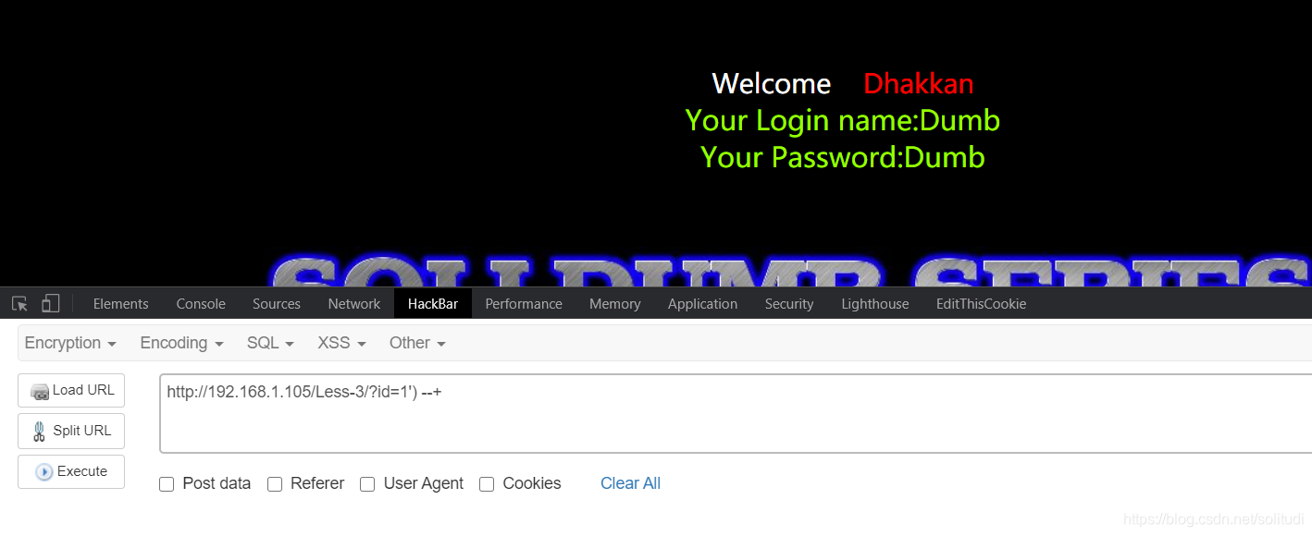Click the Execute play icon

point(43,472)
